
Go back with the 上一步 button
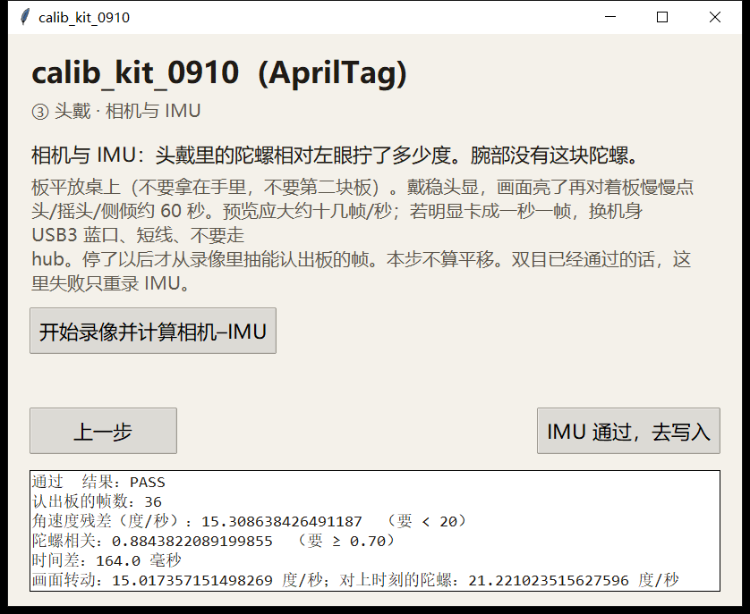(103, 431)
